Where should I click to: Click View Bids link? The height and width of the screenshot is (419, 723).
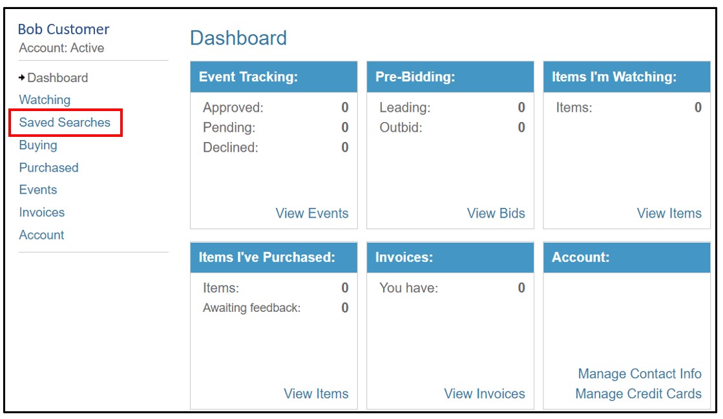click(x=496, y=213)
